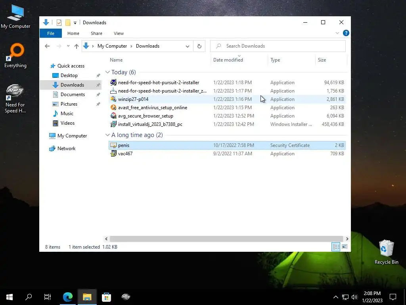
Task: Select the Need For Speed desktop shortcut
Action: click(15, 99)
